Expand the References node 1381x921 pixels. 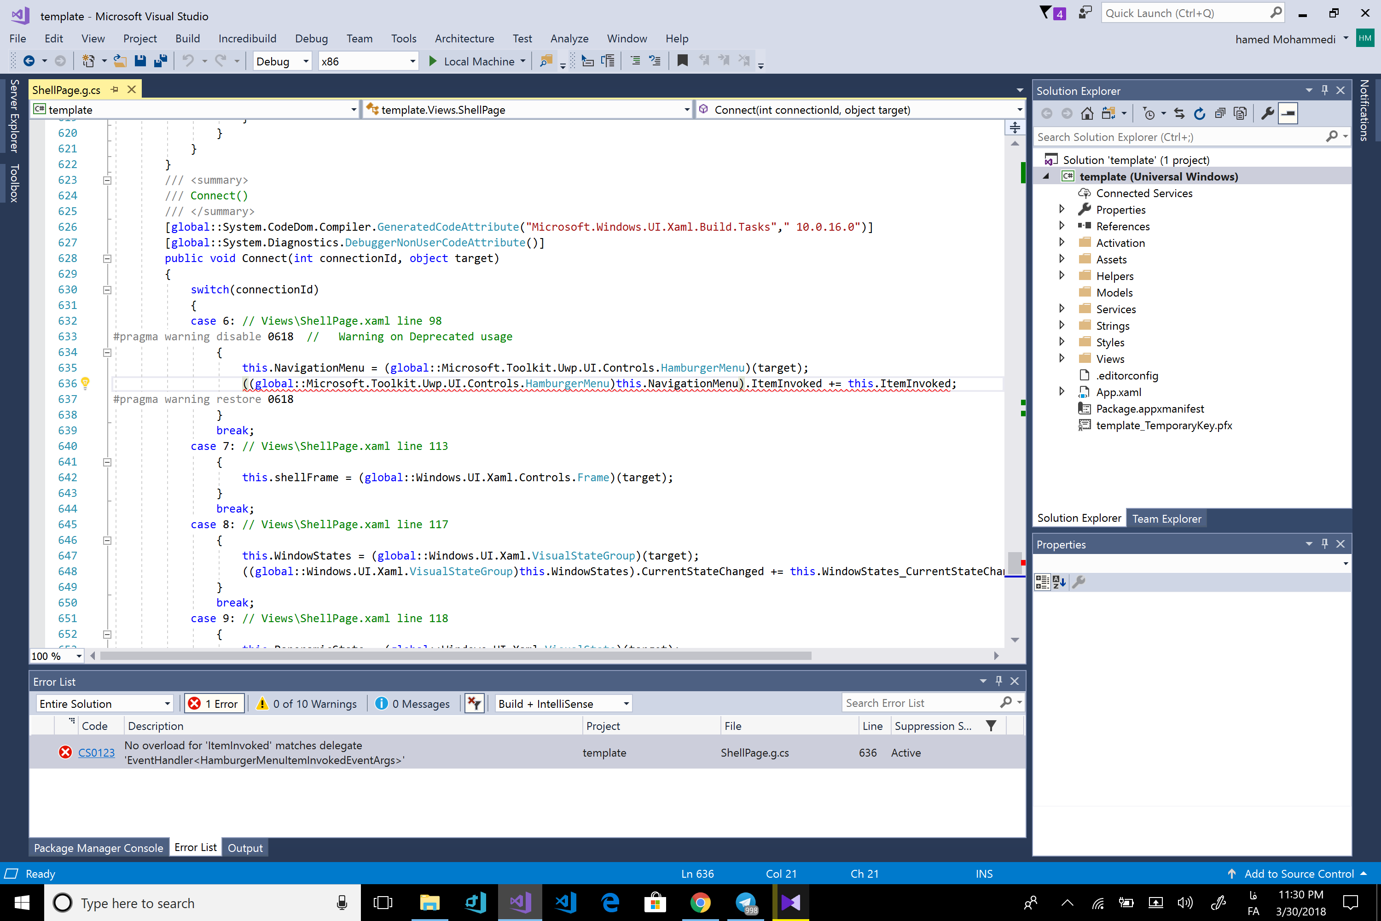1062,226
